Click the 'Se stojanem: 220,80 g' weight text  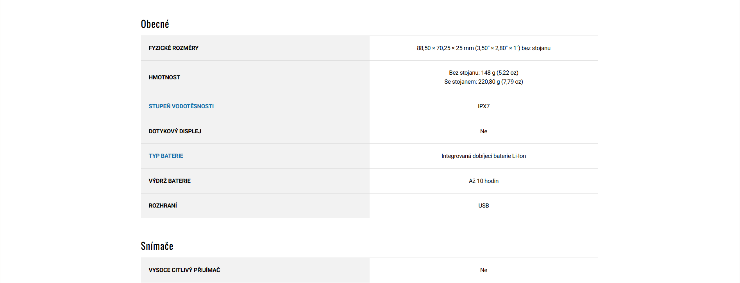(472, 82)
